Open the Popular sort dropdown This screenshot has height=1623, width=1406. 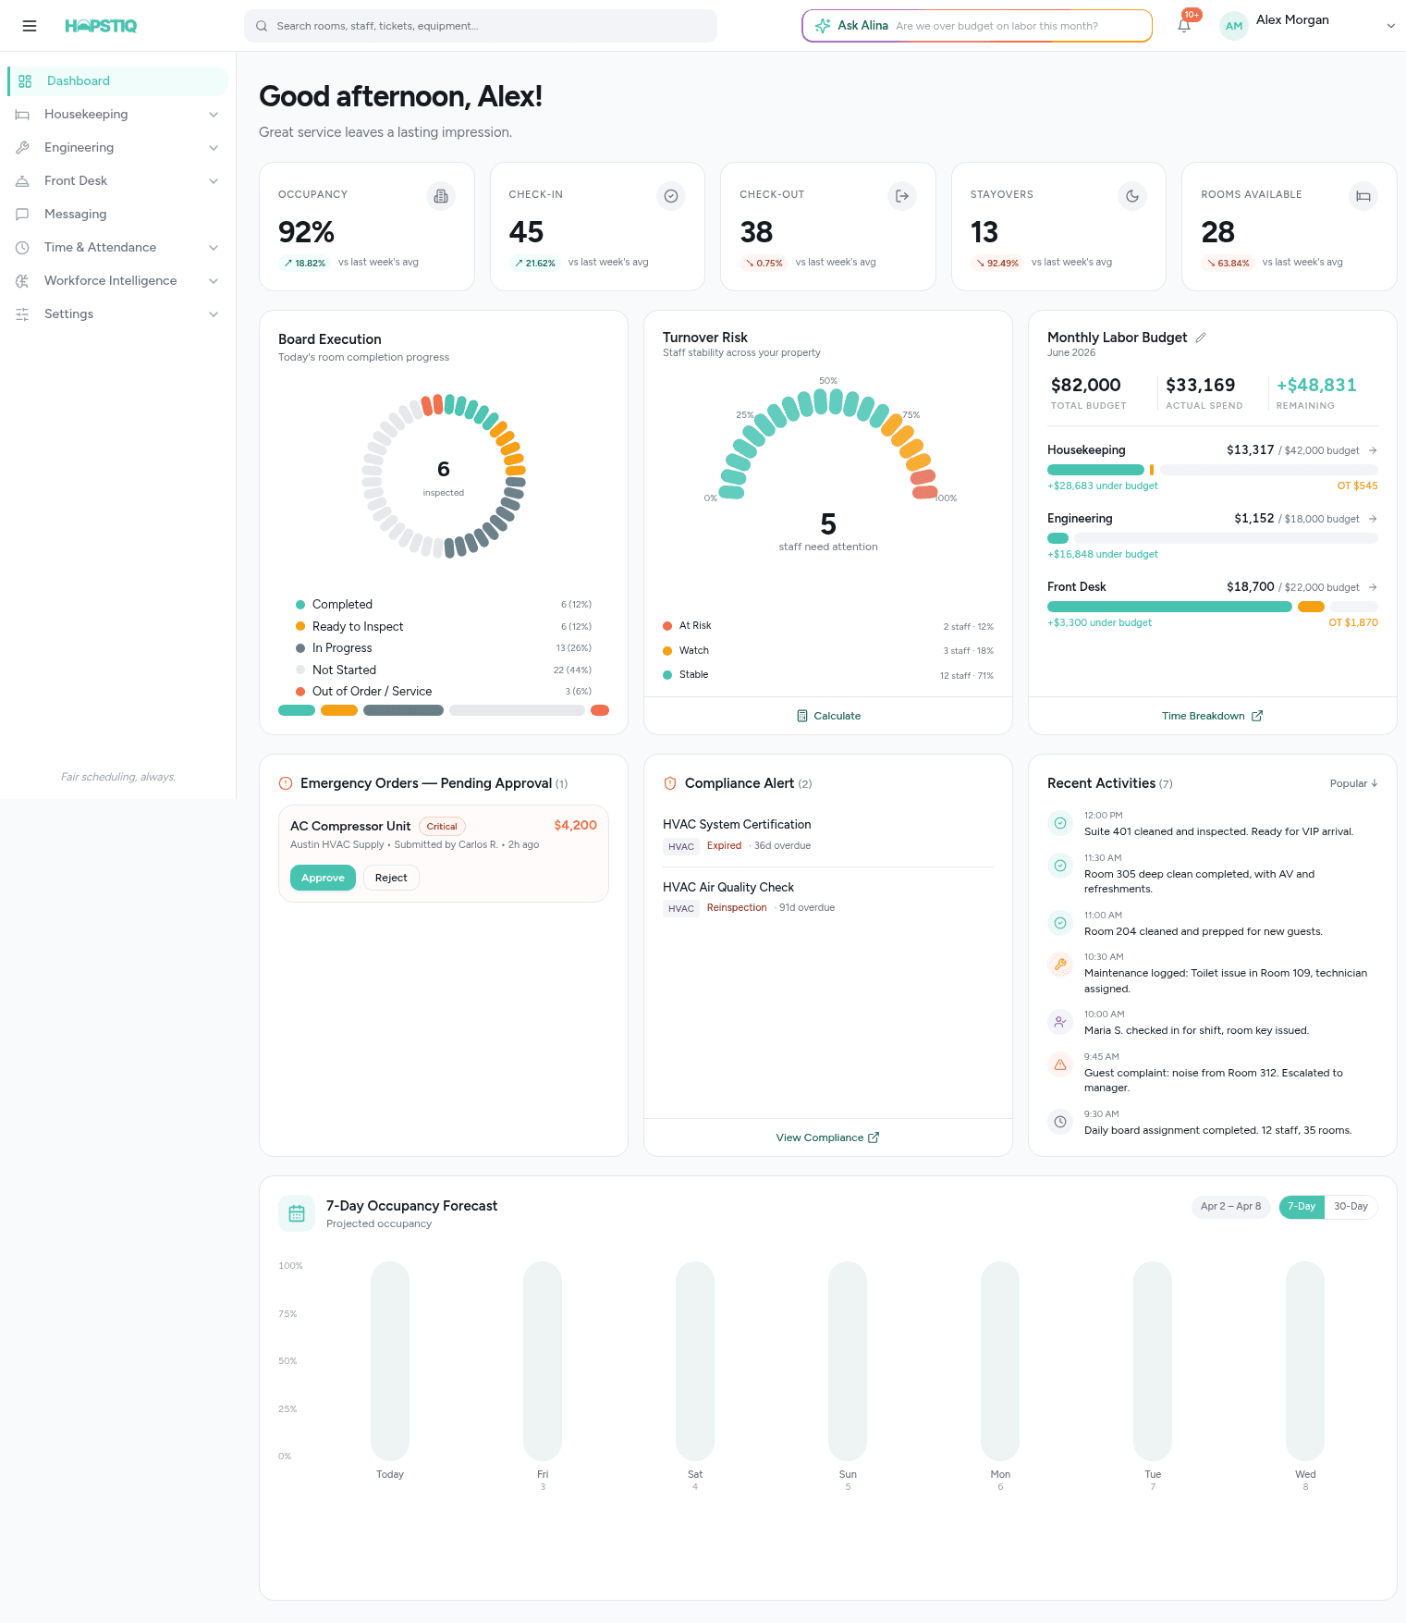coord(1353,783)
